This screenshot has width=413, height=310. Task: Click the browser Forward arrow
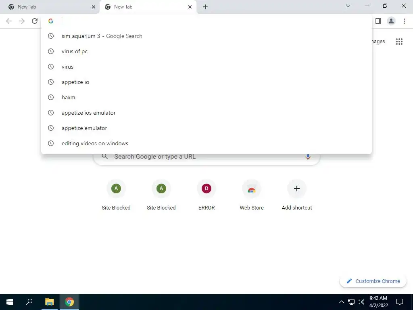pyautogui.click(x=22, y=21)
